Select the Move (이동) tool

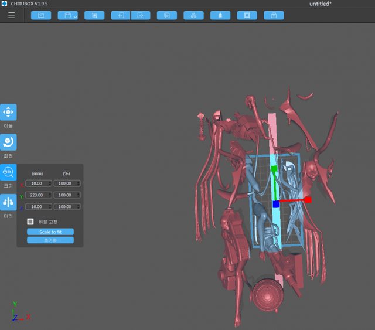[x=8, y=112]
